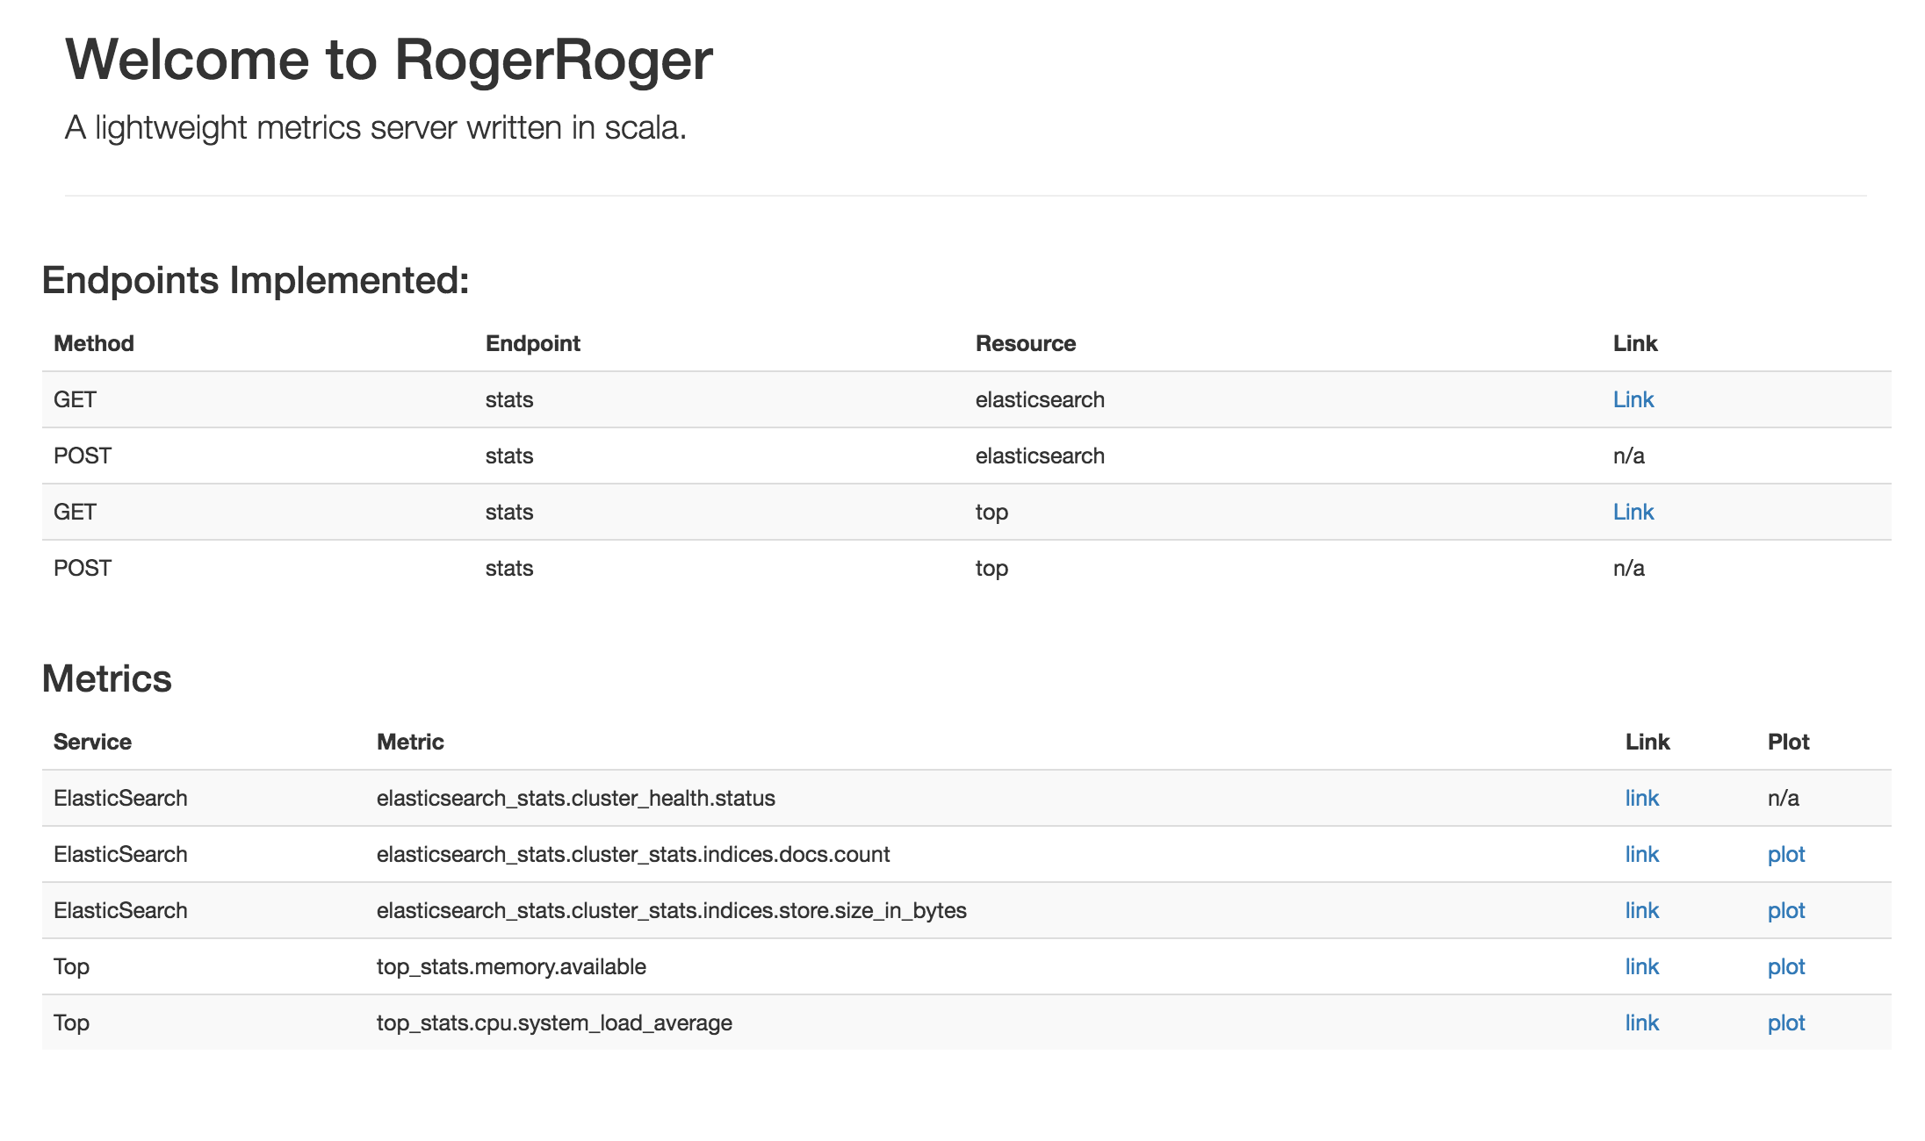Select the elasticsearch_stats.cluster_health.status metric text
Image resolution: width=1925 pixels, height=1141 pixels.
click(575, 798)
